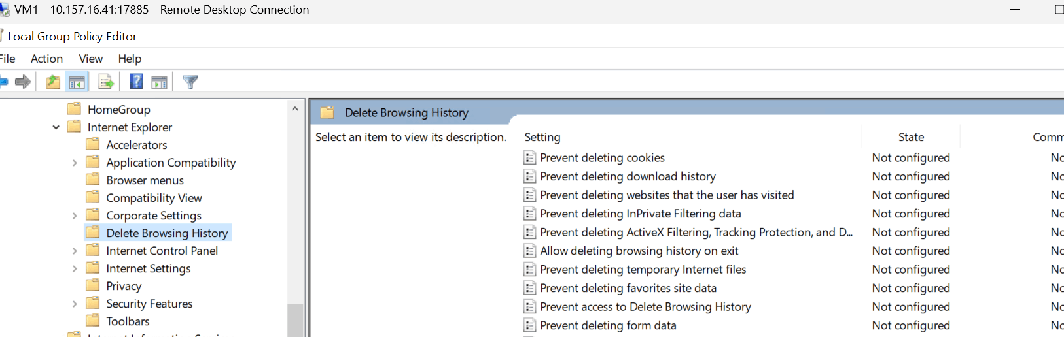The image size is (1064, 337).
Task: Select the Internet Settings tree item
Action: pos(149,268)
